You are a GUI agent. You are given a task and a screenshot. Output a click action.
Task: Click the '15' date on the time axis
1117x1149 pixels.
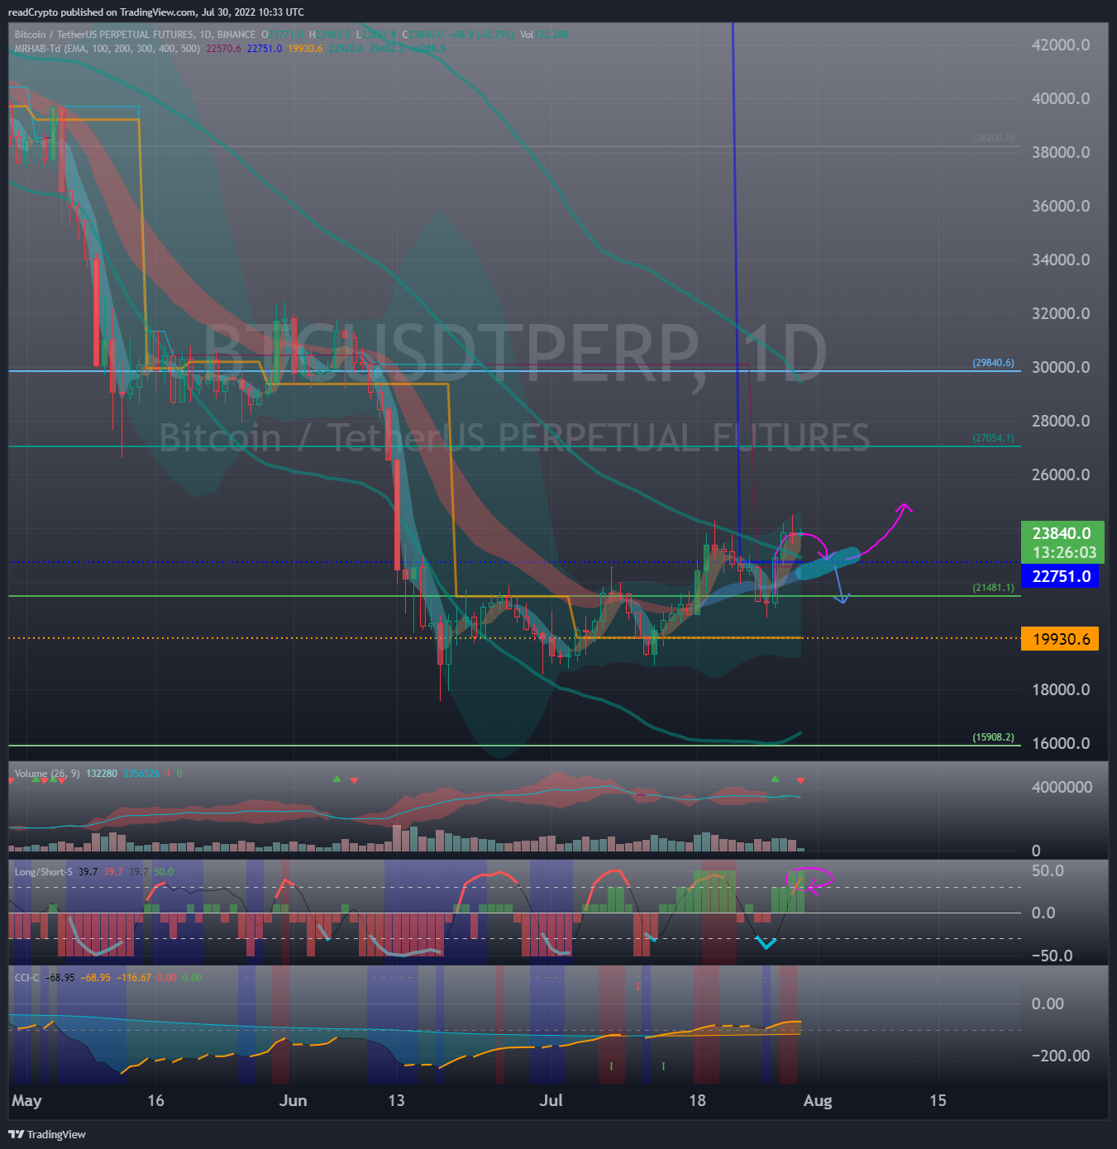tap(938, 1100)
